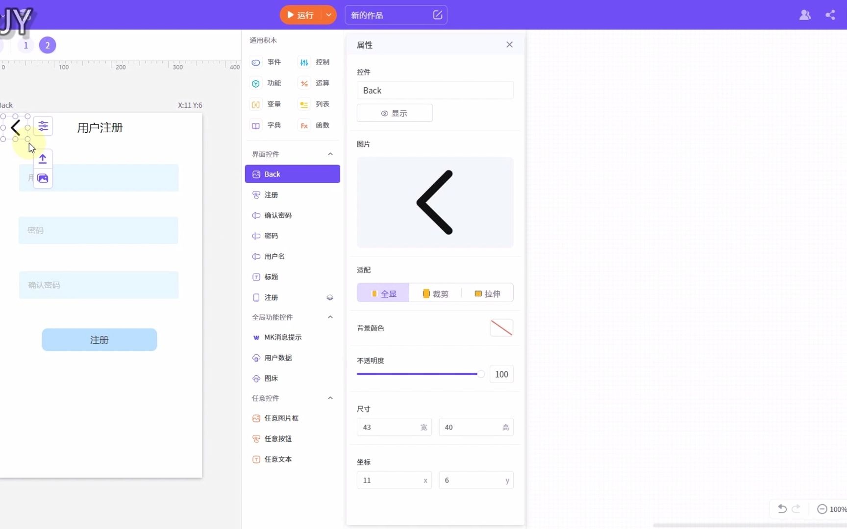Select the 标题 widget item

click(x=293, y=277)
